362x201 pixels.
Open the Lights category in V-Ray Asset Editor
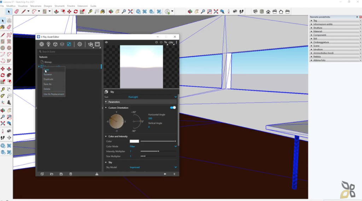(48, 44)
